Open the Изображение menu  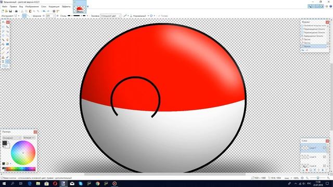(x=32, y=7)
